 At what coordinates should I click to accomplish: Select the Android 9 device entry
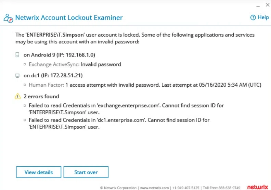coord(59,55)
